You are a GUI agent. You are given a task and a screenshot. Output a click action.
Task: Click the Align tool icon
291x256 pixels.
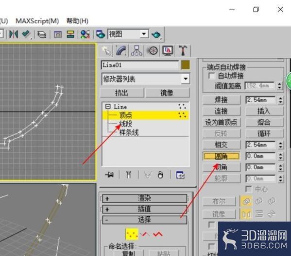click(x=26, y=34)
